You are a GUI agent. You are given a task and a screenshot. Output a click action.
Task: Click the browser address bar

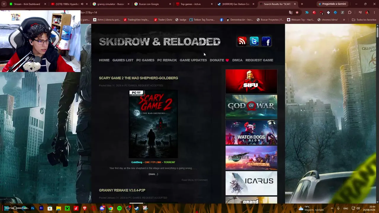[x=184, y=12]
